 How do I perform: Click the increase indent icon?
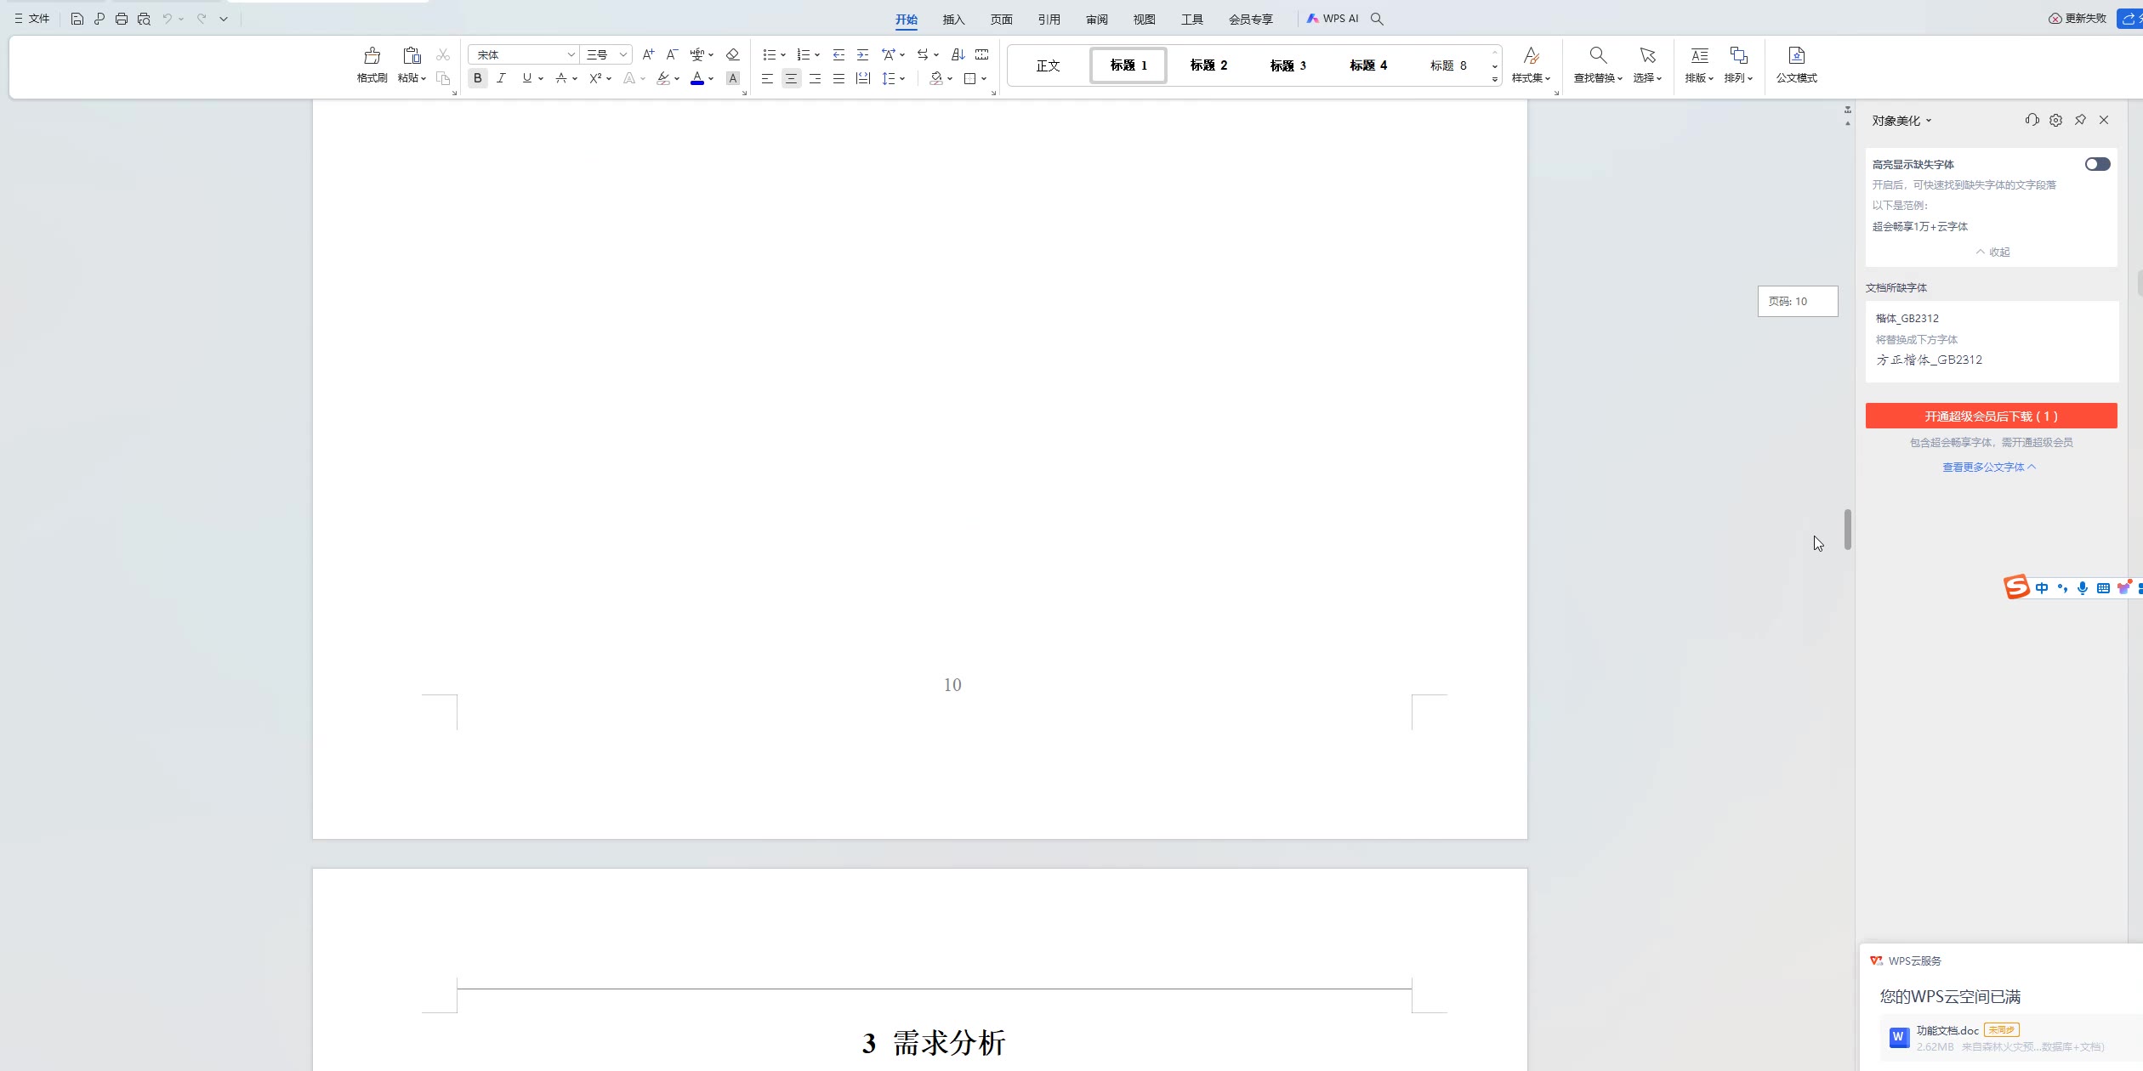pos(862,54)
